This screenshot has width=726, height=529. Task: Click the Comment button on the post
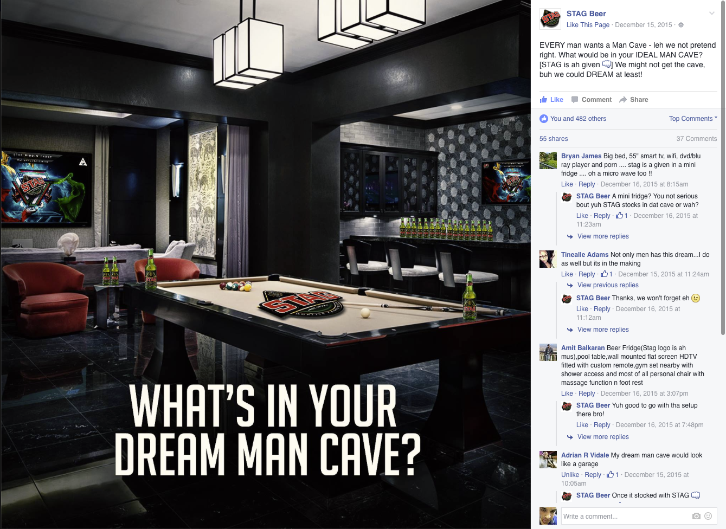[x=592, y=100]
